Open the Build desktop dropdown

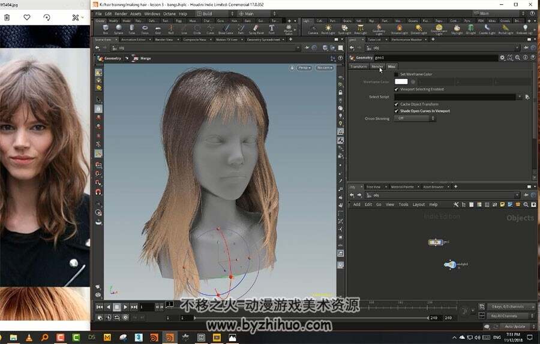215,14
